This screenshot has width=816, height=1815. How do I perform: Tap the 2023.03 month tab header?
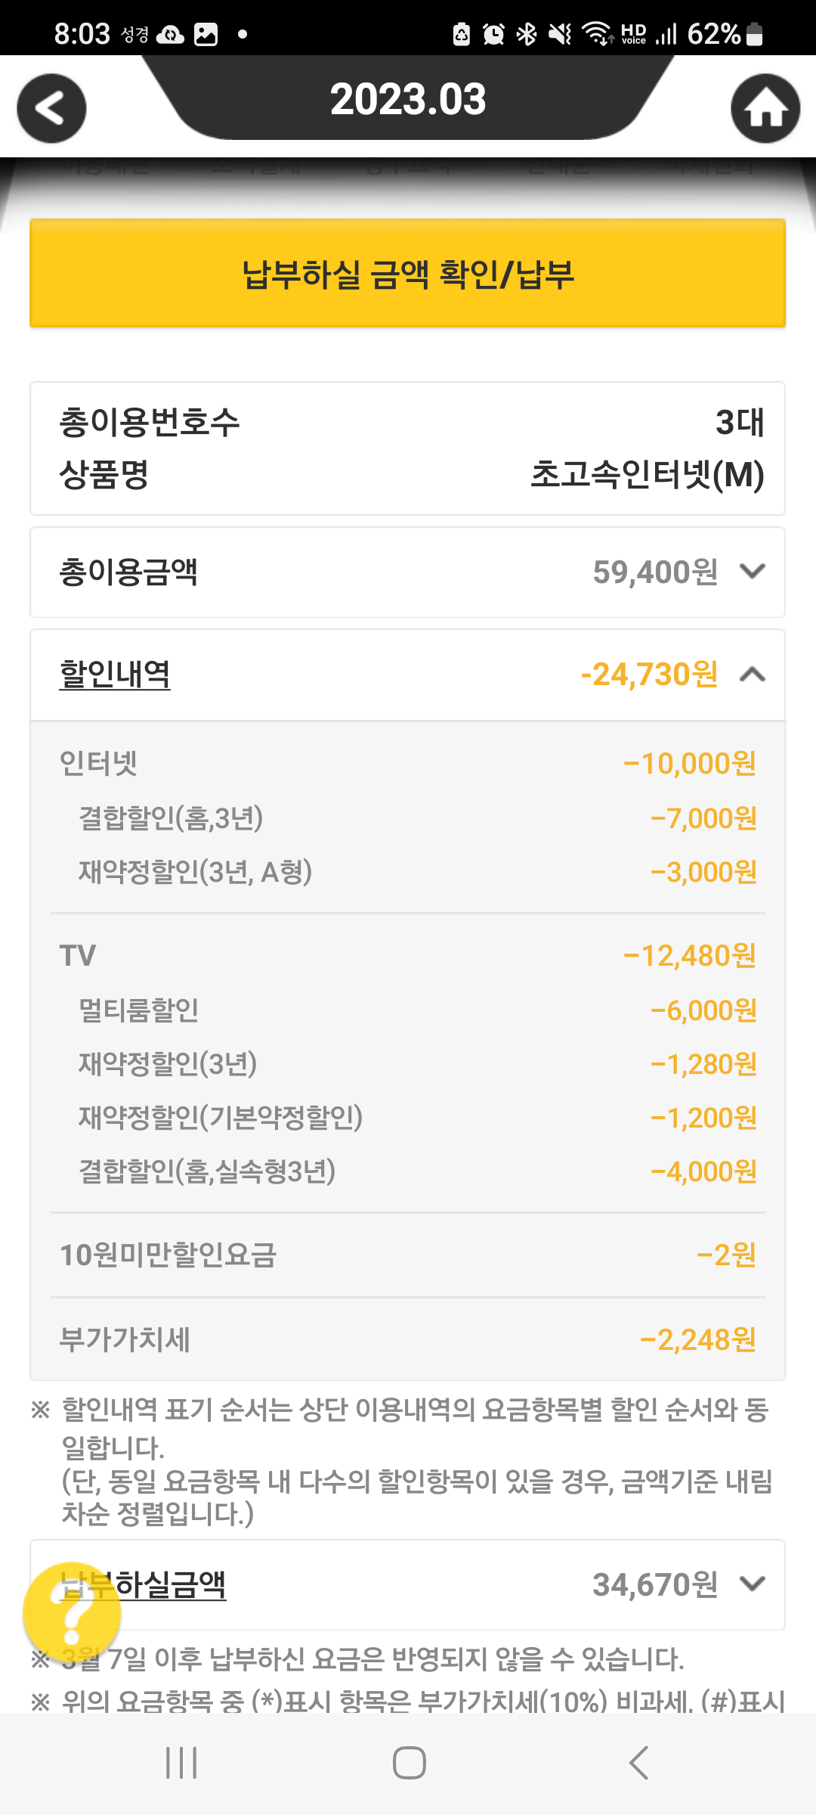408,99
